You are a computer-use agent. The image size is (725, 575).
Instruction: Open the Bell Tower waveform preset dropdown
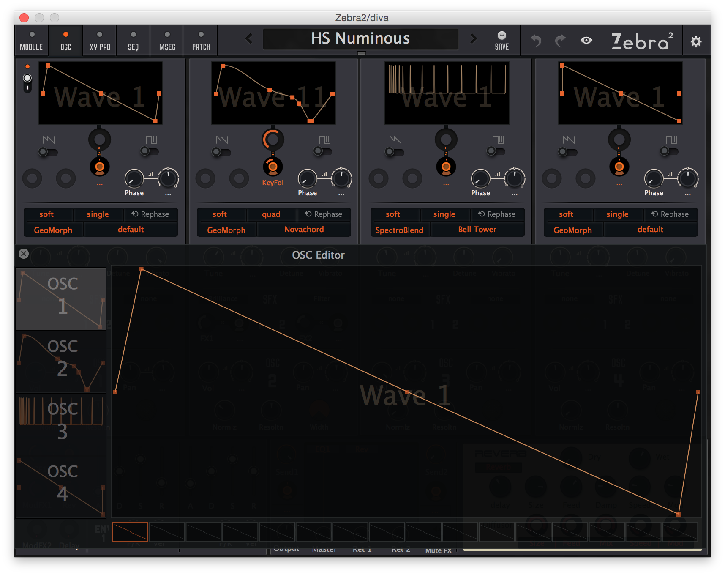tap(477, 230)
